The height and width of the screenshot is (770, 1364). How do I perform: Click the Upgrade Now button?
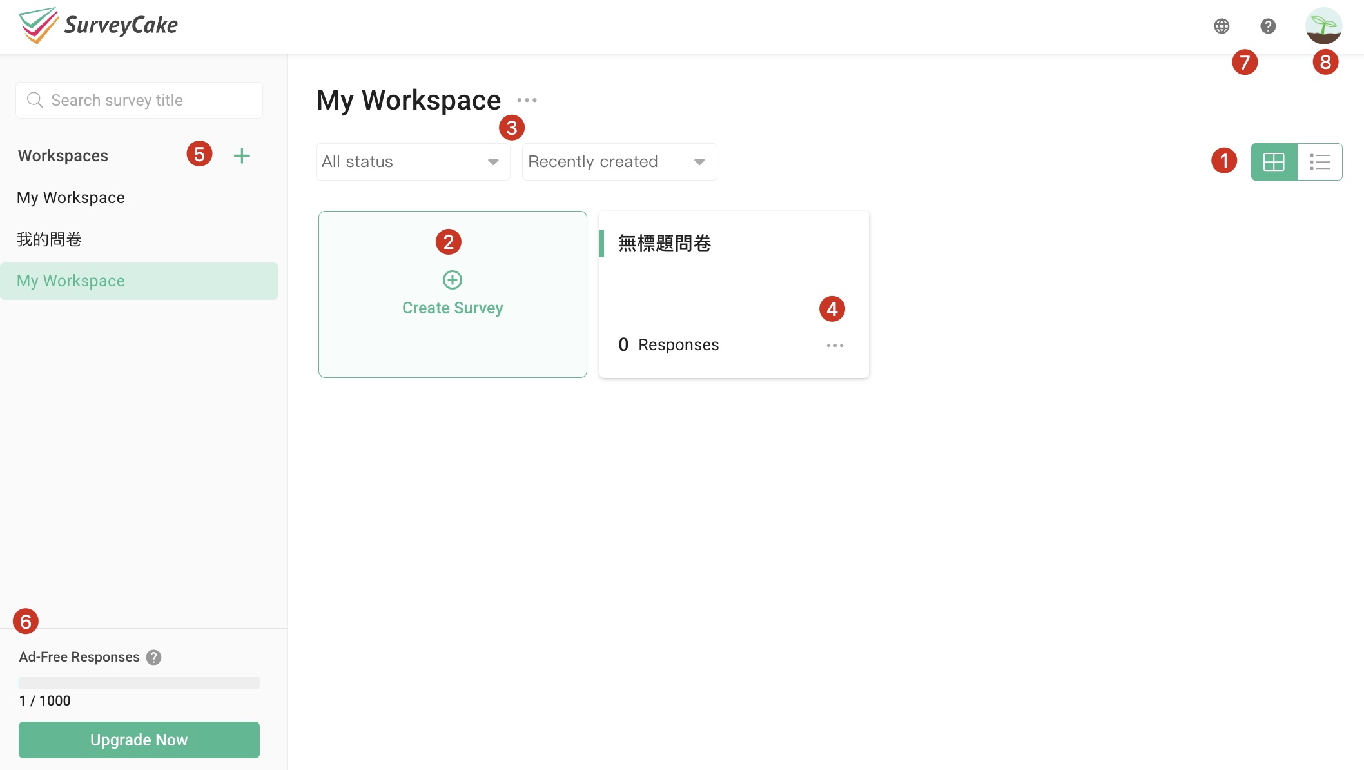[139, 740]
